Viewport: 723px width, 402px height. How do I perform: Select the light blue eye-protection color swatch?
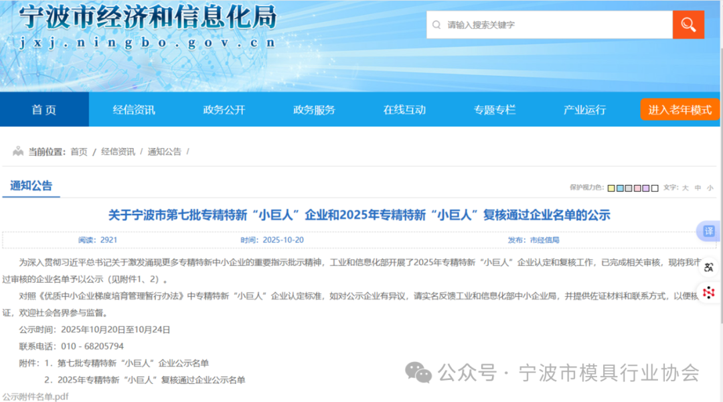pyautogui.click(x=620, y=188)
